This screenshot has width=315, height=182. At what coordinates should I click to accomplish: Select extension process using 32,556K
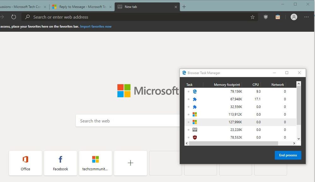tap(240, 107)
